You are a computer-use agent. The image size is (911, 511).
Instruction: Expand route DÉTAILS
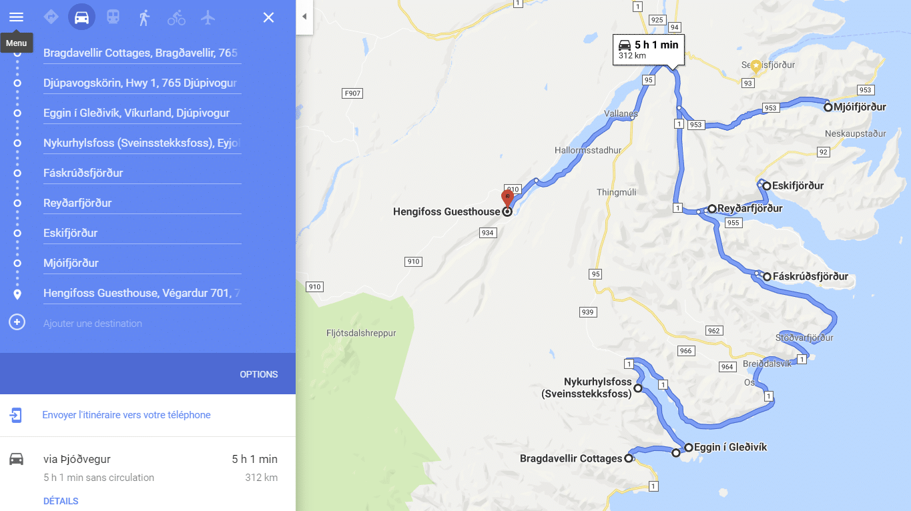tap(61, 501)
